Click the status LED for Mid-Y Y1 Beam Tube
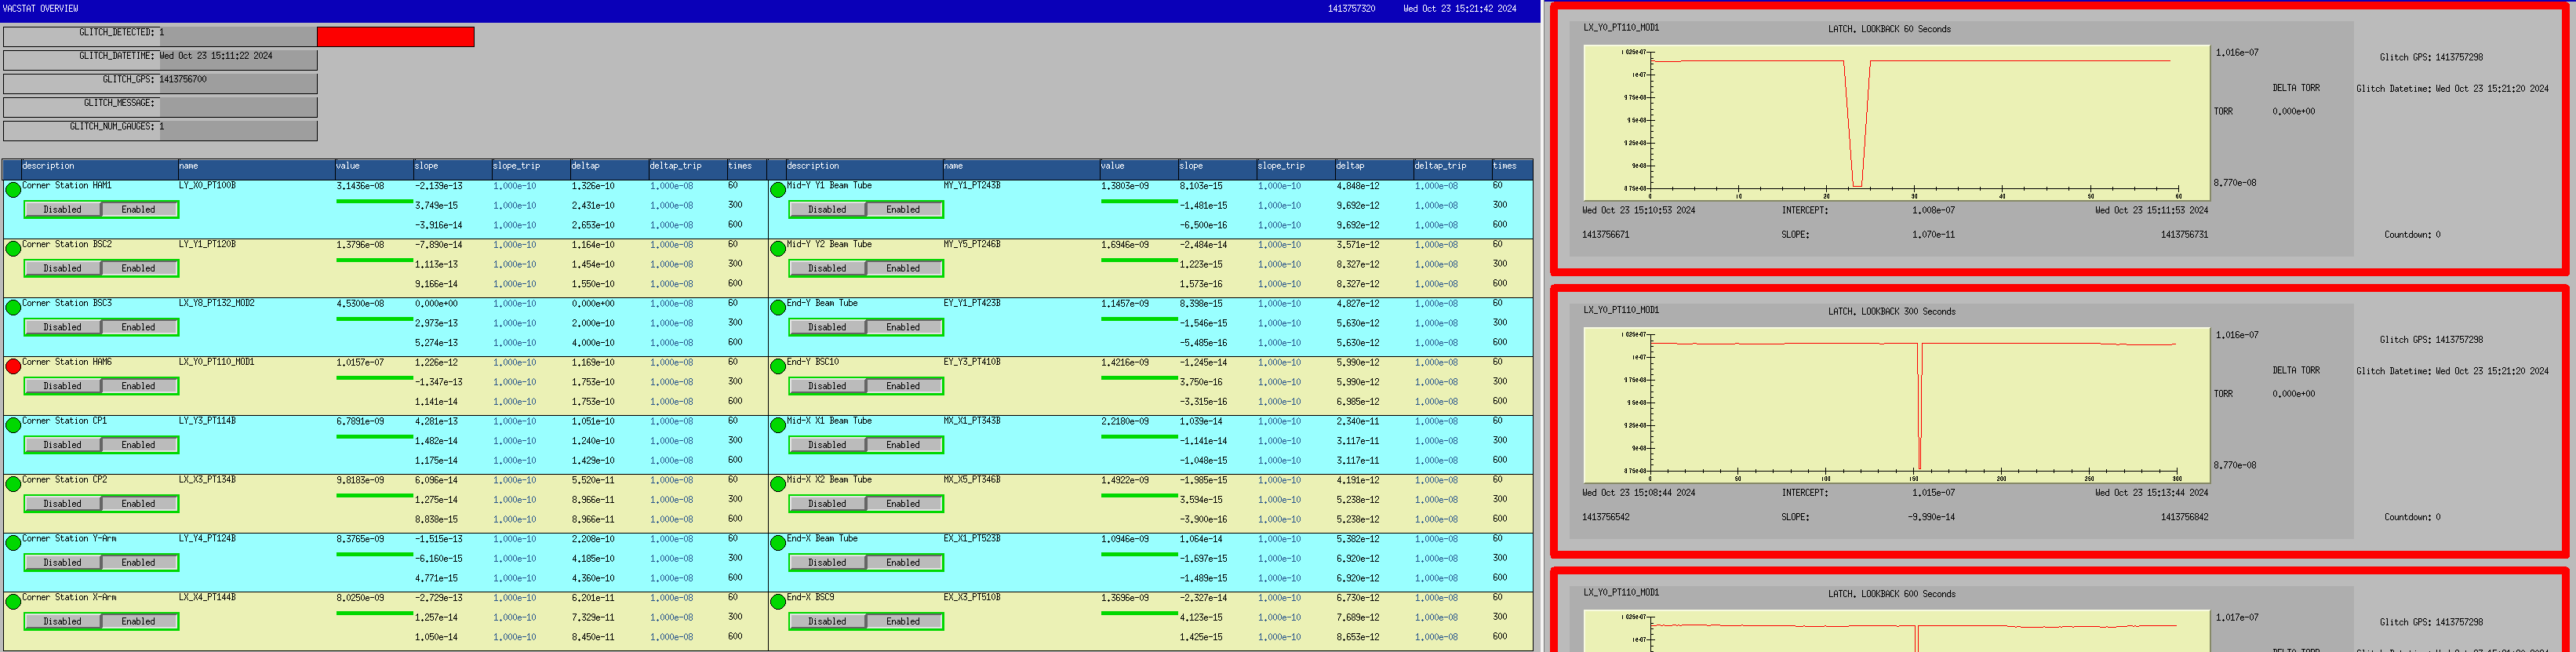This screenshot has width=2576, height=652. click(x=778, y=190)
